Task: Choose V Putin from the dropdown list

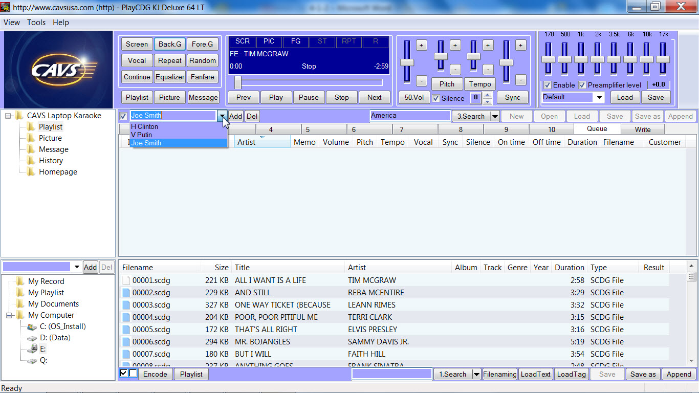Action: pyautogui.click(x=178, y=135)
